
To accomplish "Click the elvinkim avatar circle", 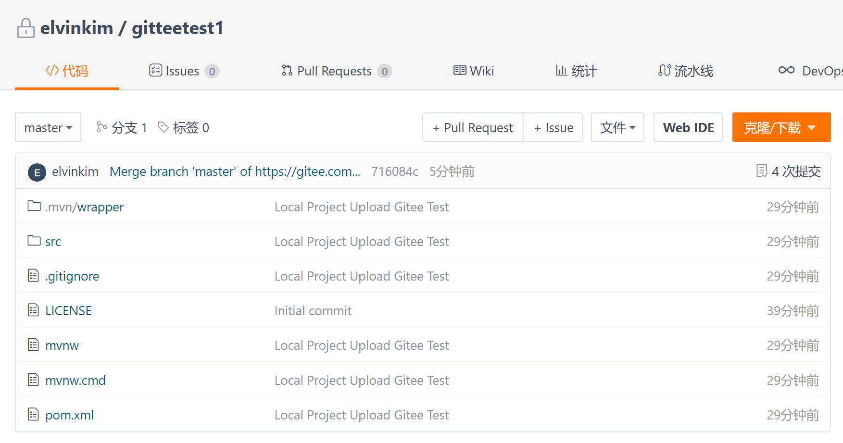I will [x=37, y=172].
